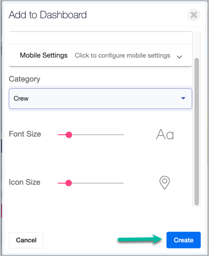
Task: Click the Category dropdown arrow
Action: click(x=183, y=98)
